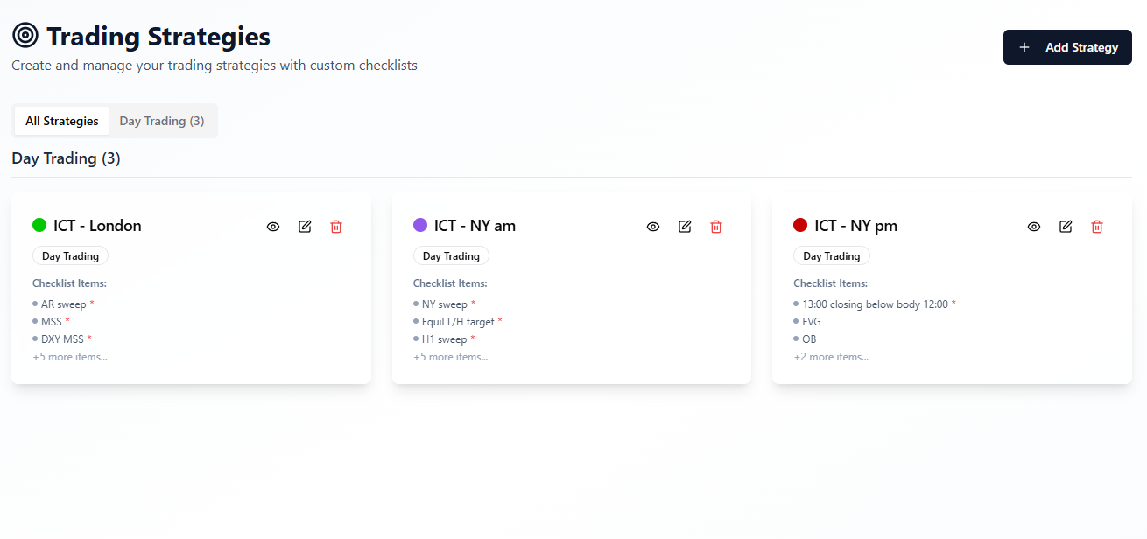Click the target logo beside Trading Strategies
1147x539 pixels.
click(25, 36)
